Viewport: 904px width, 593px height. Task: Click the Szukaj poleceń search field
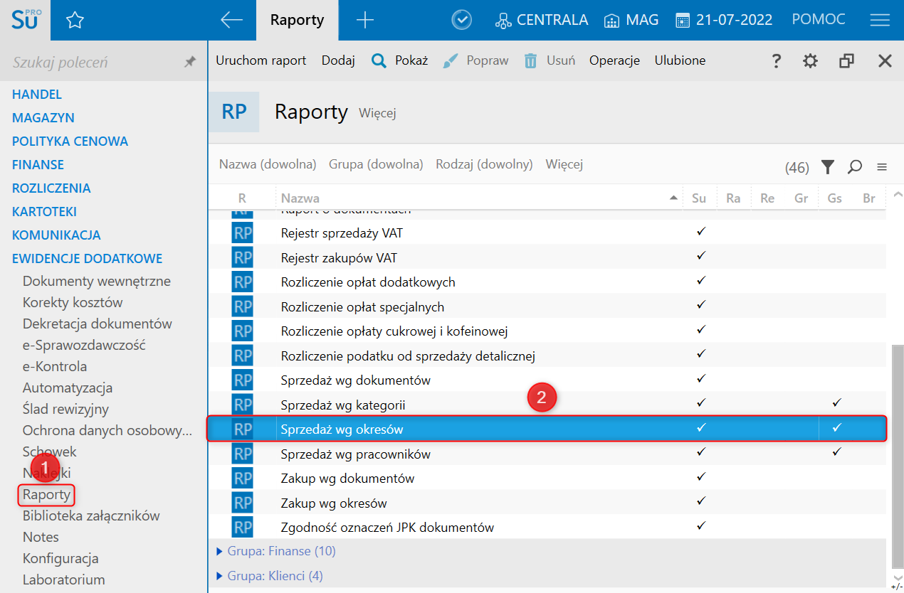tap(93, 63)
